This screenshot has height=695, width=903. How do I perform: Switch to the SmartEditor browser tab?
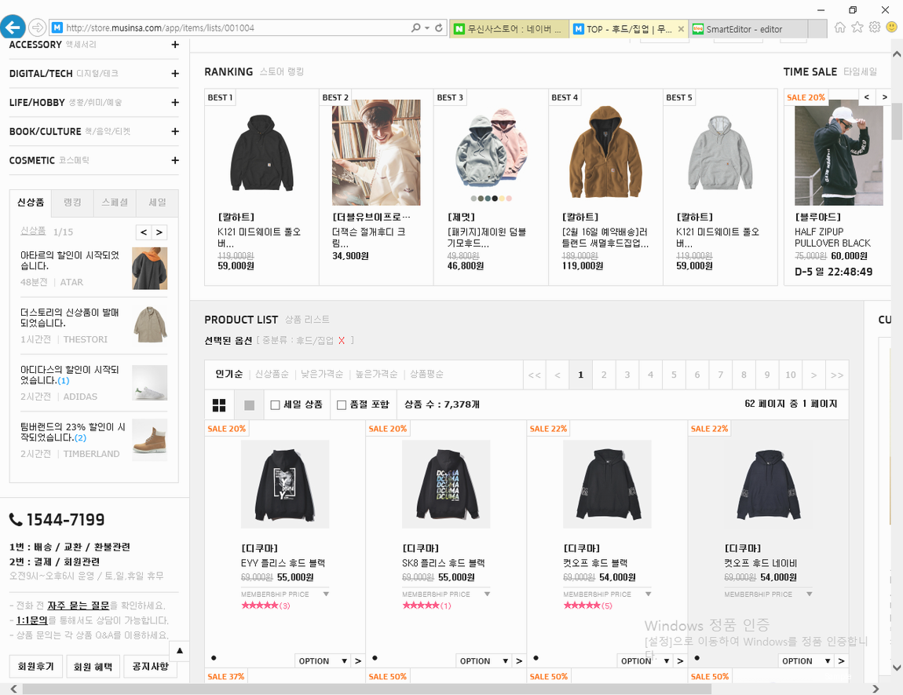coord(748,29)
